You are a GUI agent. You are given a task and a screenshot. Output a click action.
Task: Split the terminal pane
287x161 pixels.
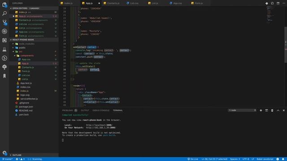point(266,110)
